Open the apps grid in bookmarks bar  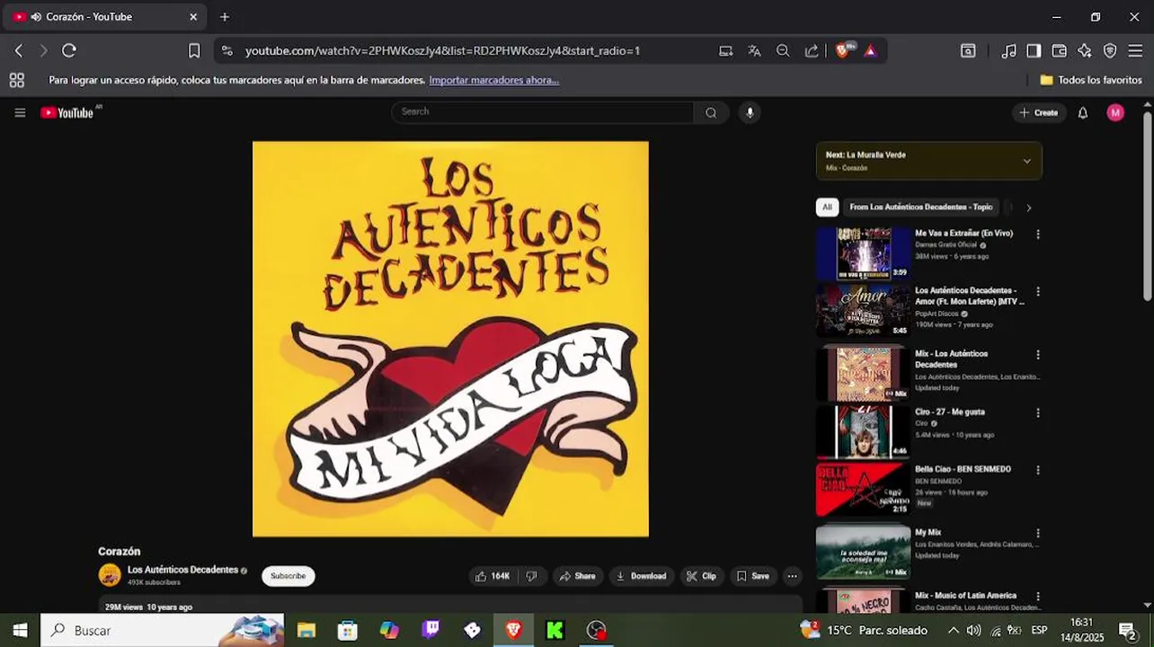(16, 80)
